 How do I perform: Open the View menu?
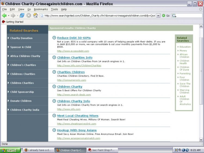click(21, 9)
